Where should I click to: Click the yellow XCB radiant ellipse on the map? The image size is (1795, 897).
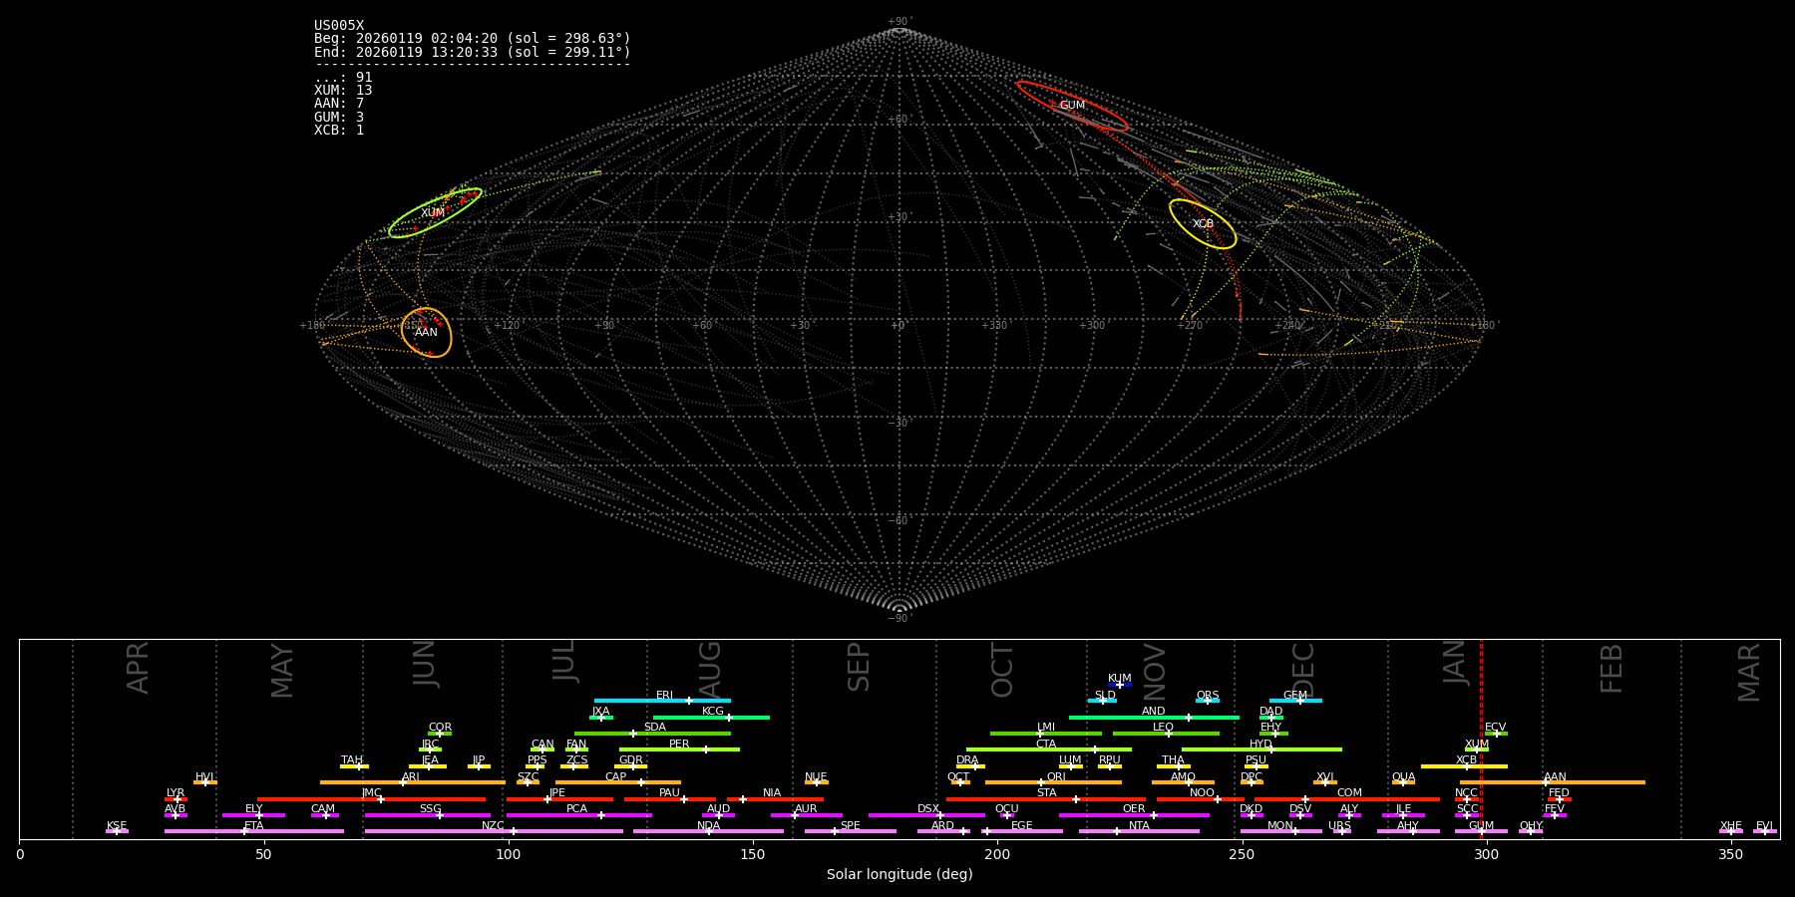click(x=1203, y=224)
